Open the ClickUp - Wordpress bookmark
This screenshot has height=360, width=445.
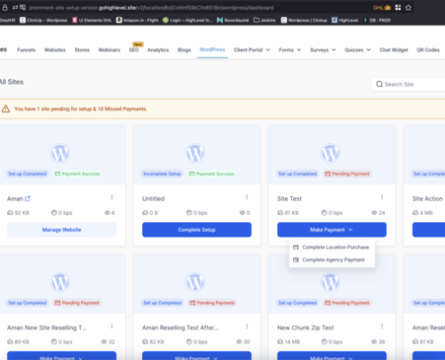(x=44, y=20)
